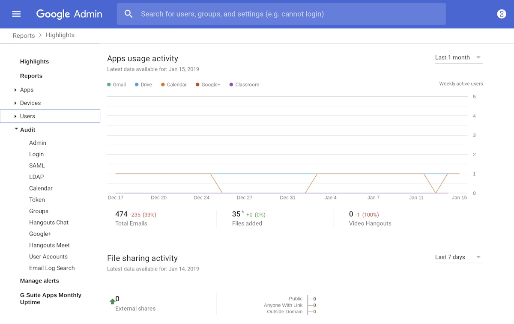Open the hamburger main menu

click(x=16, y=14)
